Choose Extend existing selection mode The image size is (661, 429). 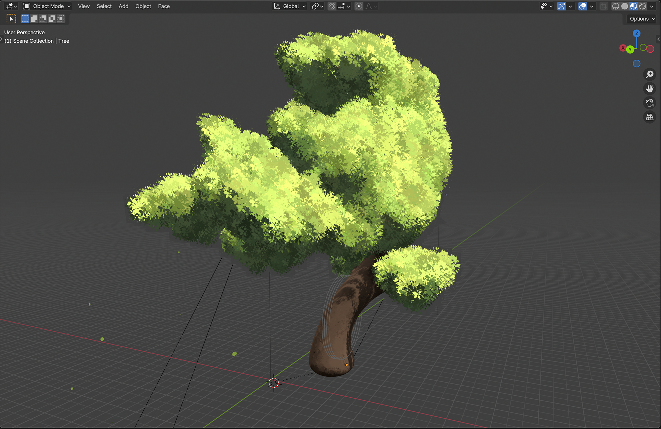coord(34,19)
